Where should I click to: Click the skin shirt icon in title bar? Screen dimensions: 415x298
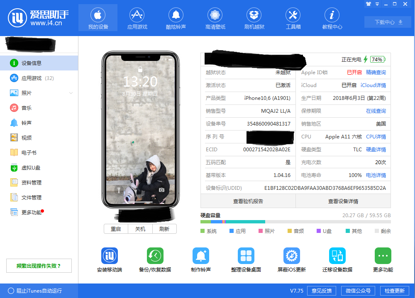(x=369, y=4)
